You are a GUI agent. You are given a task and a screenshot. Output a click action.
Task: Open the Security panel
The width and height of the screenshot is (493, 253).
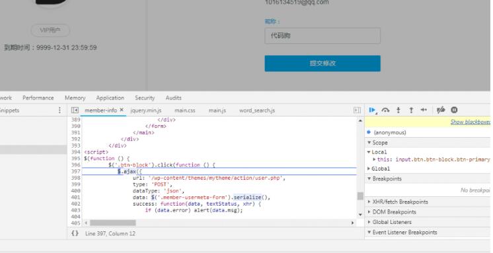coord(145,98)
